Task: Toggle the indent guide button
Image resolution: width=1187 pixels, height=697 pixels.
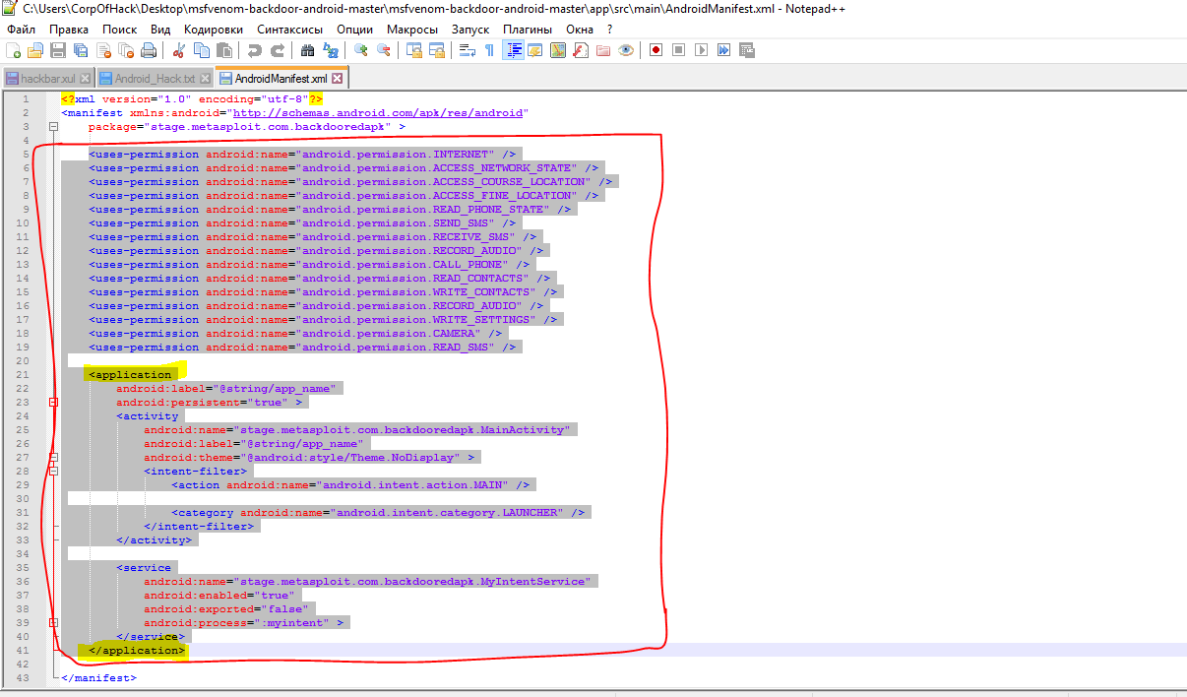Action: coord(513,50)
